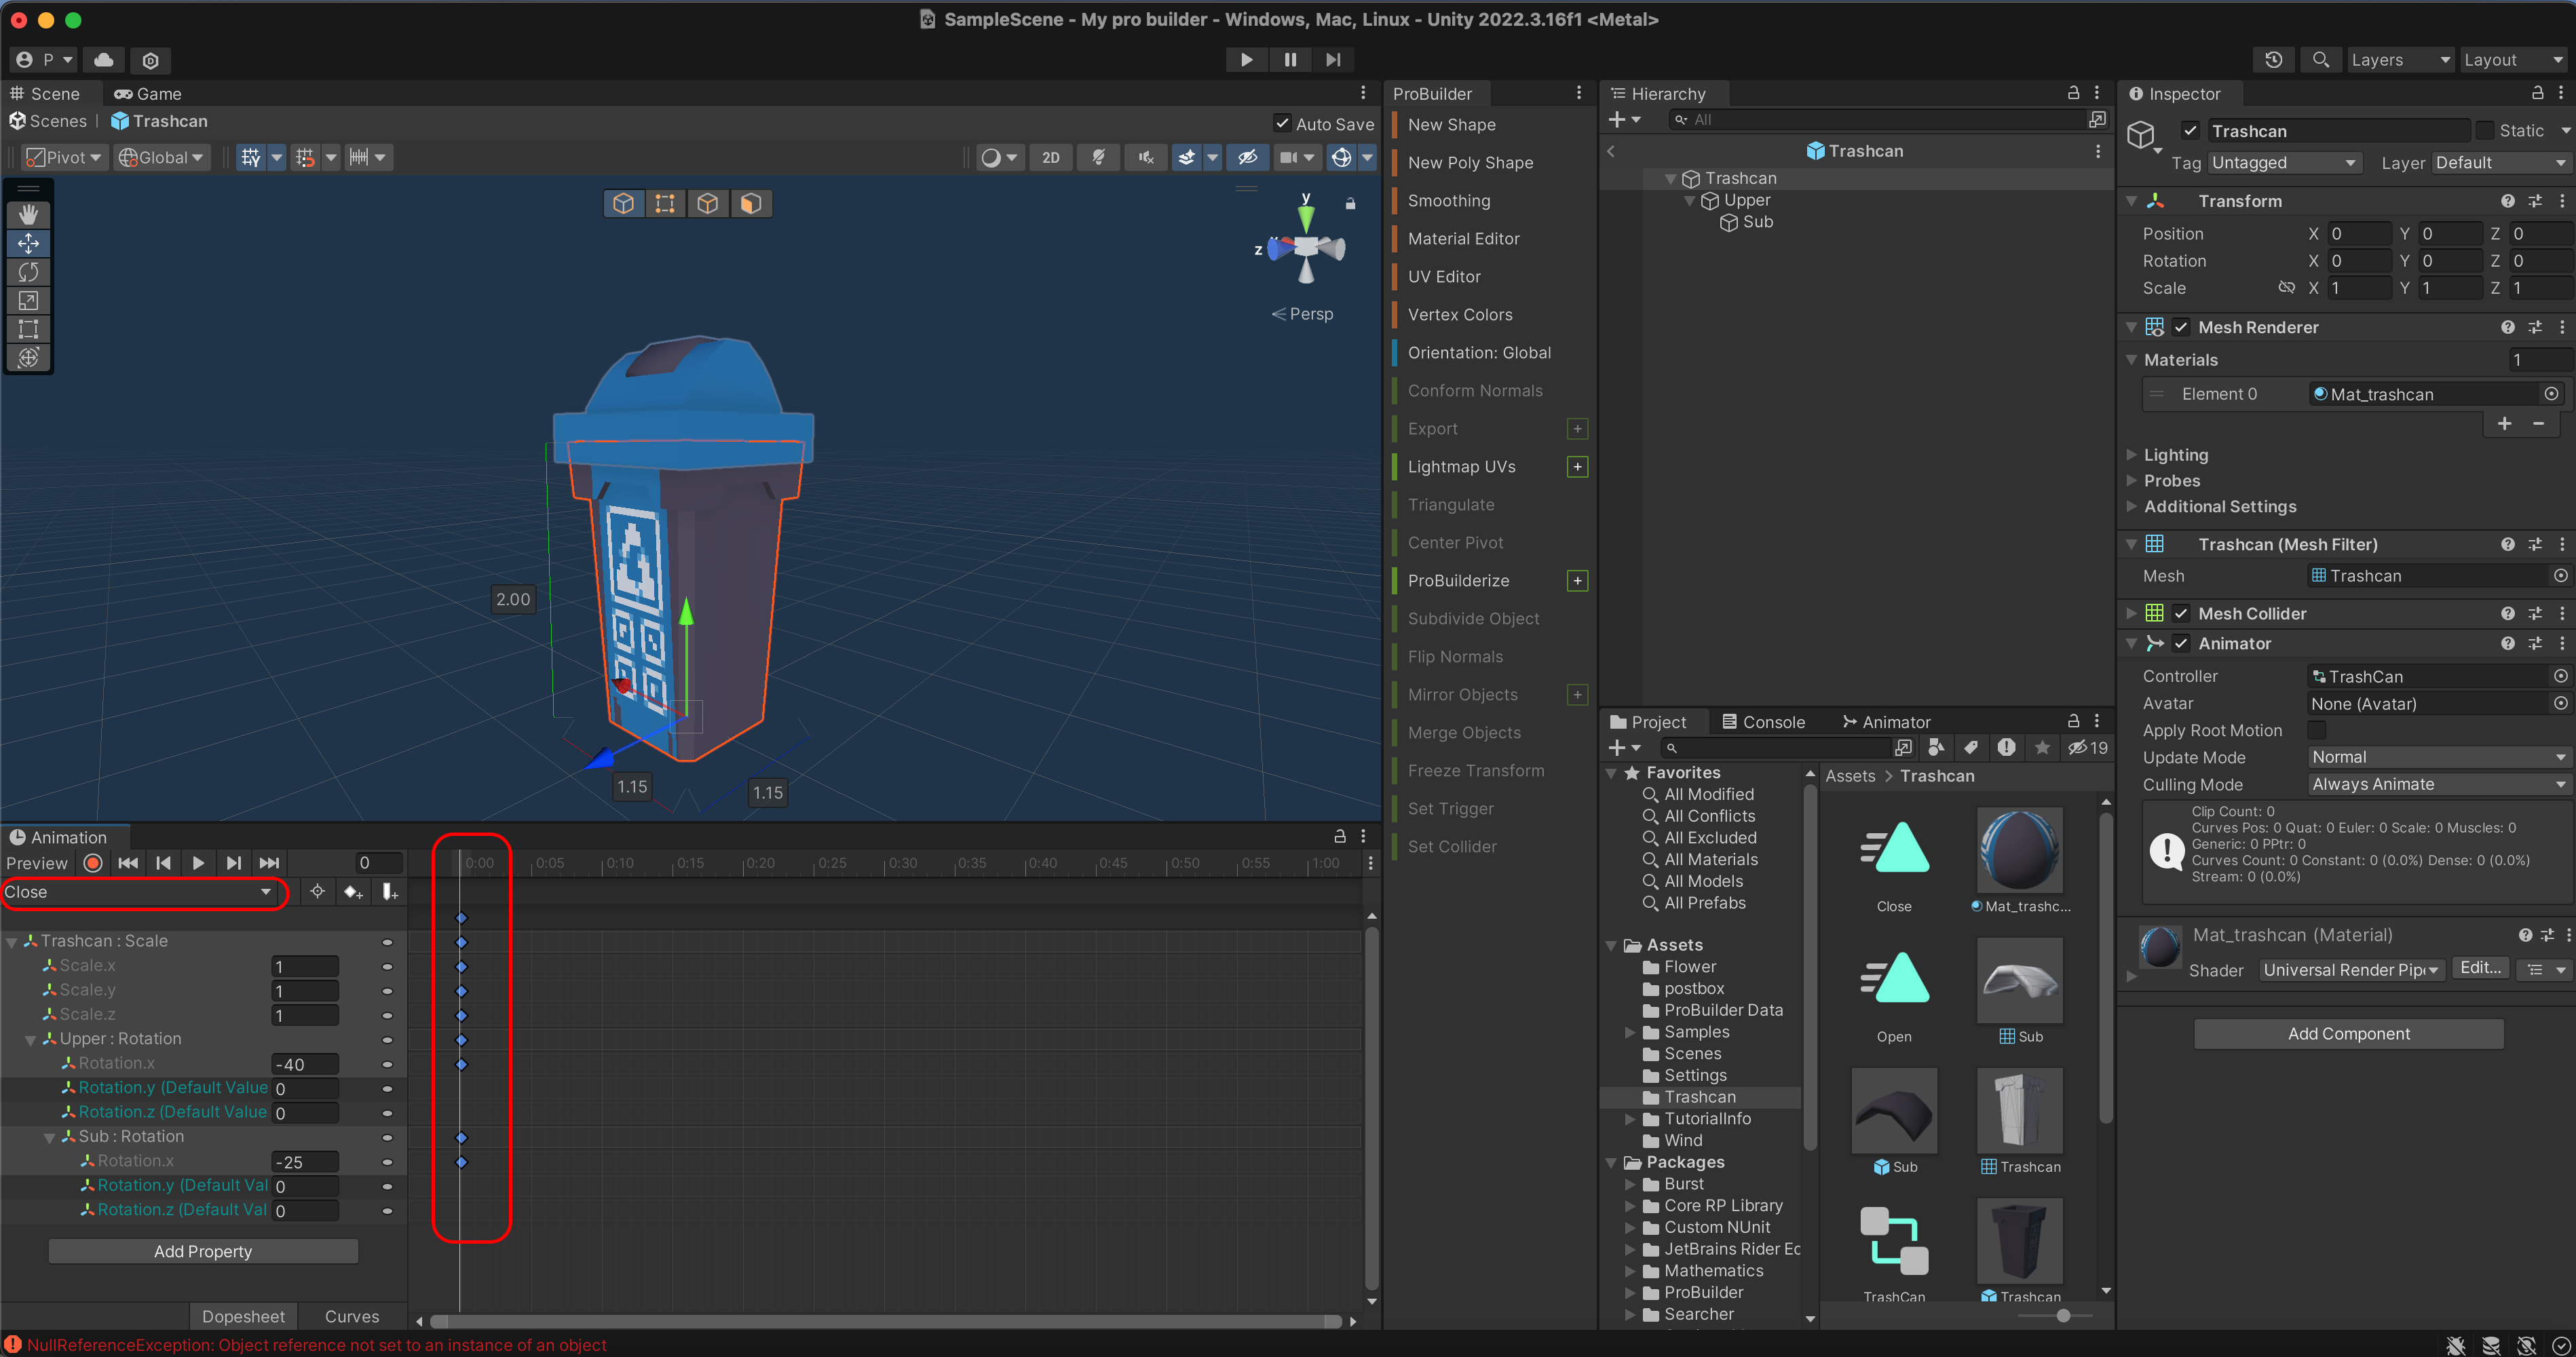Screen dimensions: 2576x1357
Task: Click the Add Component button
Action: (2348, 1034)
